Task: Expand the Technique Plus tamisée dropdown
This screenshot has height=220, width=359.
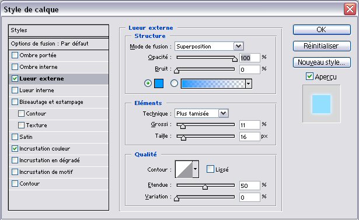Action: pos(201,113)
